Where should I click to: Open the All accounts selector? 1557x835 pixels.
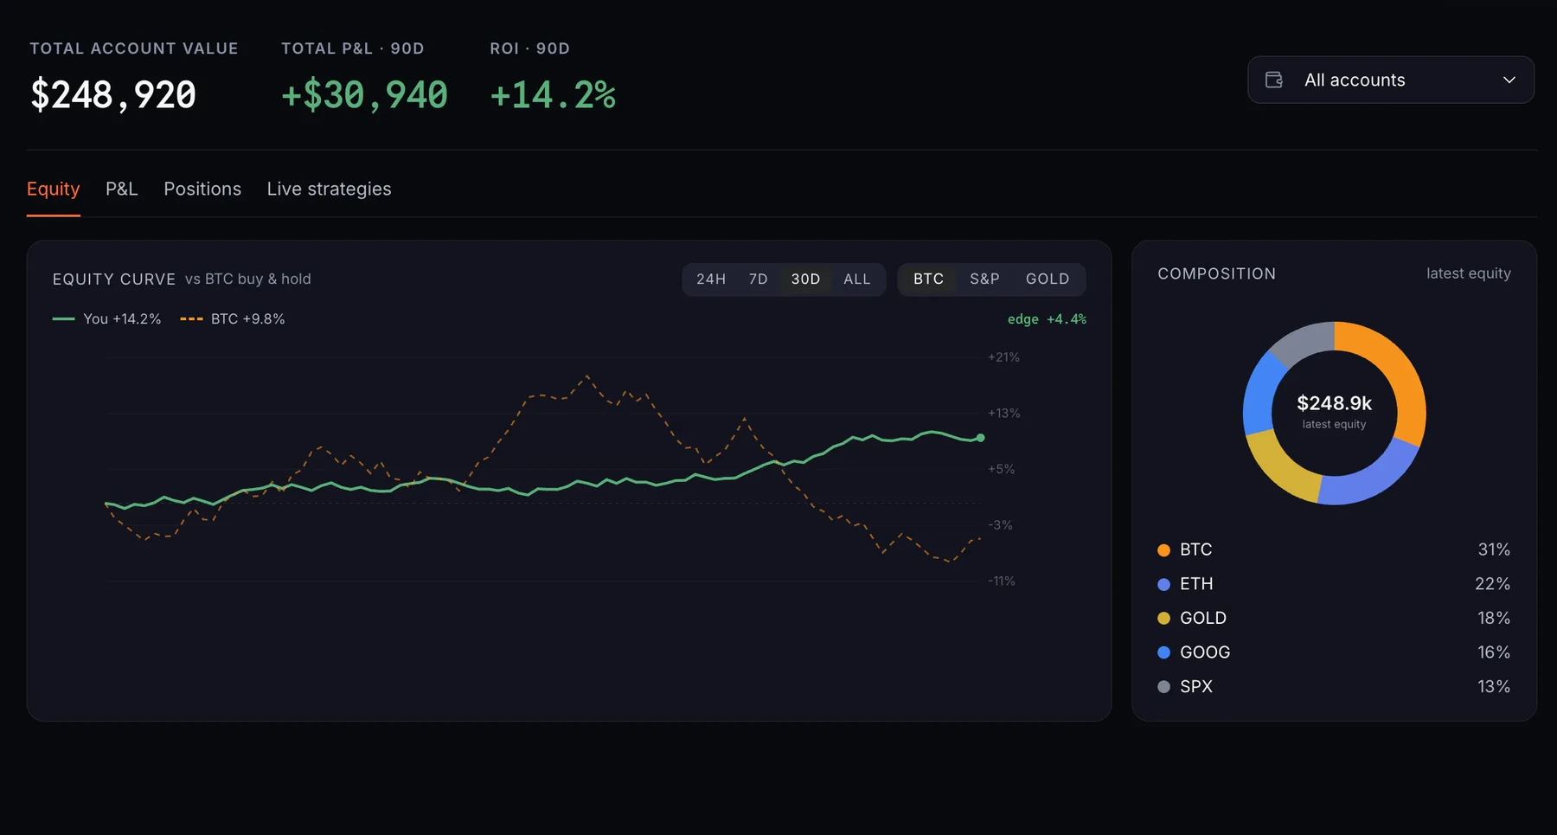[1391, 80]
